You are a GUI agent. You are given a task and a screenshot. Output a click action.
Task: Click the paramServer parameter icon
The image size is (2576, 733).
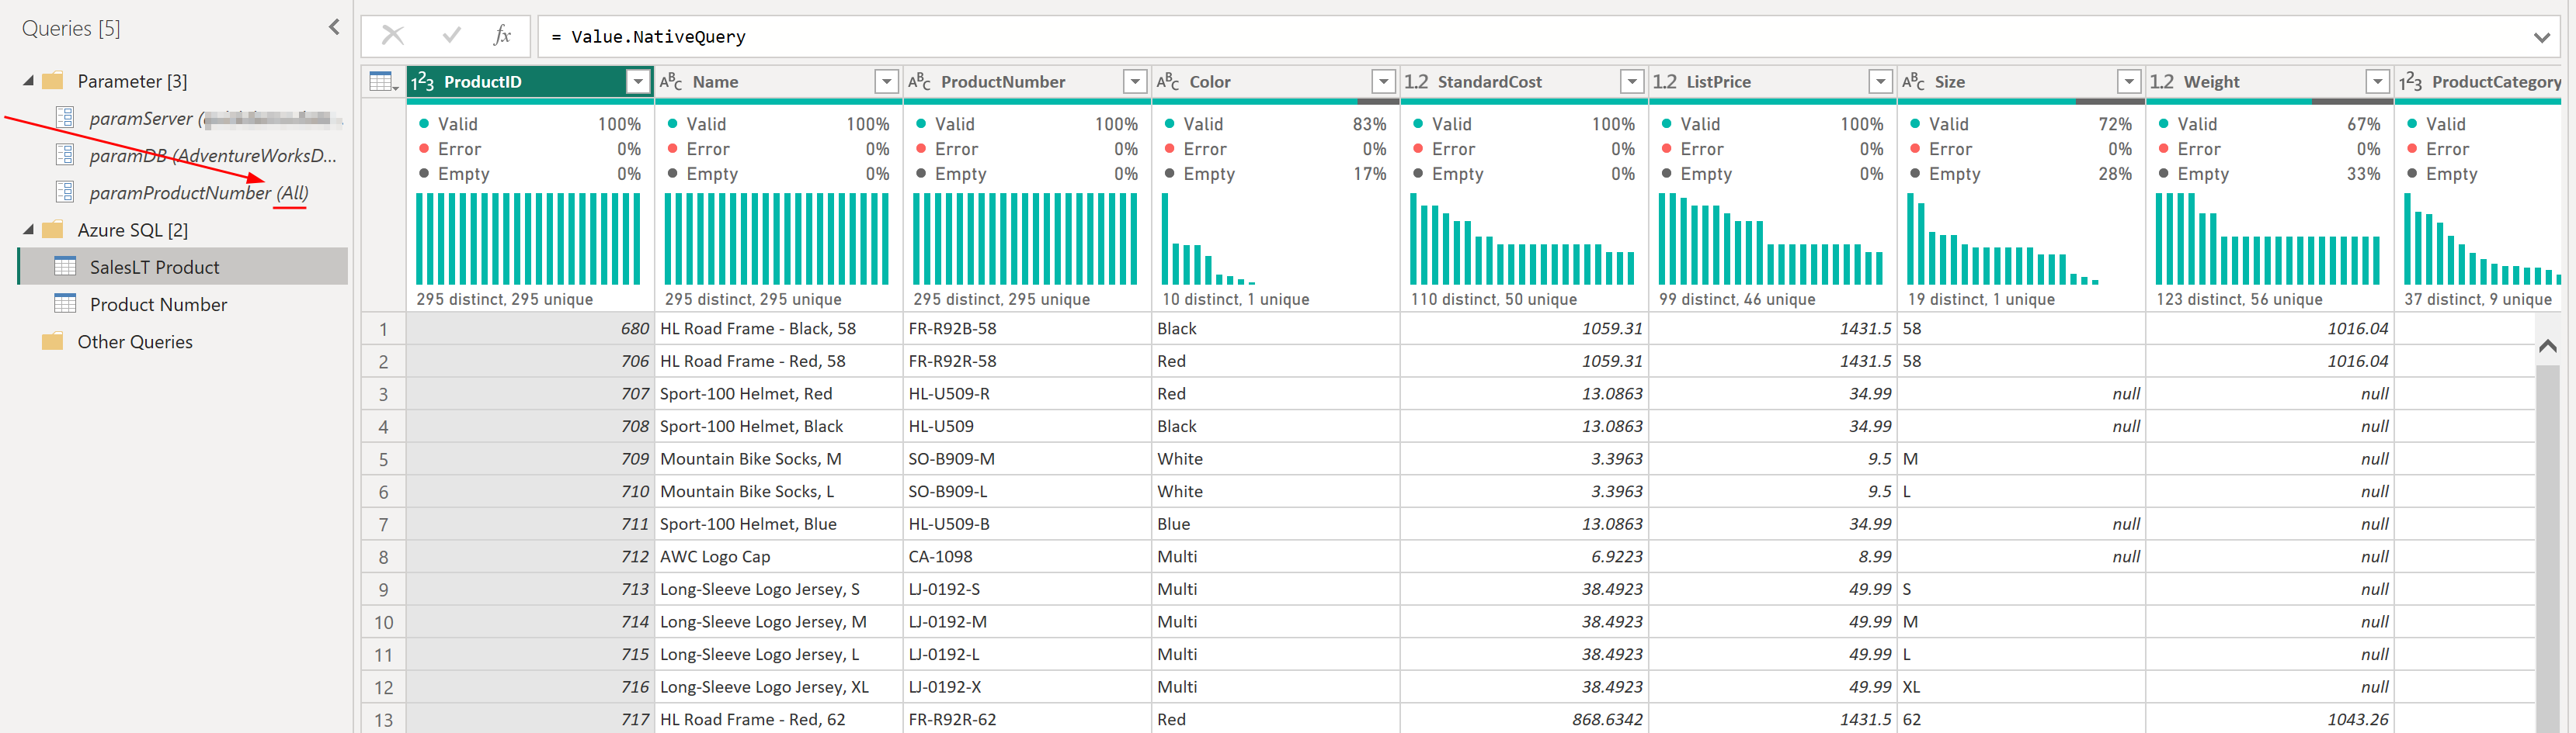coord(65,118)
